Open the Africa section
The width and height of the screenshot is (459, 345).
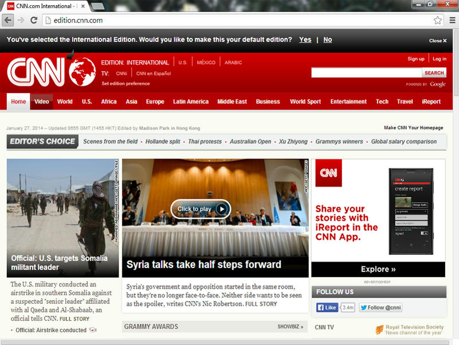109,102
